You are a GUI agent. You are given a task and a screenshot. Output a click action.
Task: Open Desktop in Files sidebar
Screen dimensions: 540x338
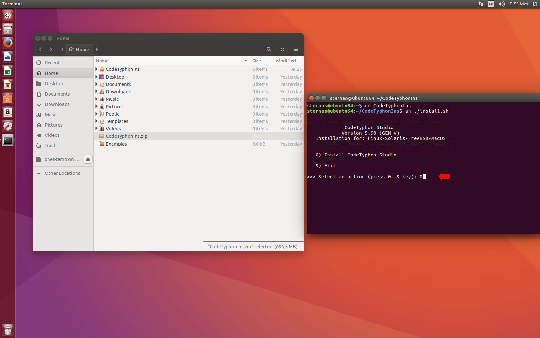63,84
